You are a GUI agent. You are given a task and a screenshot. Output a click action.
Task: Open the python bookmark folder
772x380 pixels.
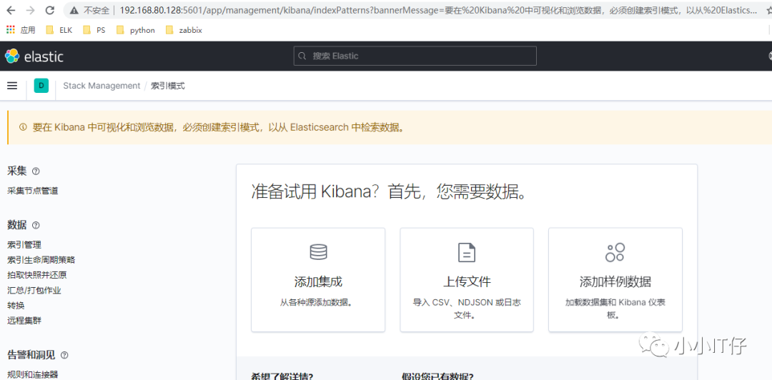(x=135, y=30)
